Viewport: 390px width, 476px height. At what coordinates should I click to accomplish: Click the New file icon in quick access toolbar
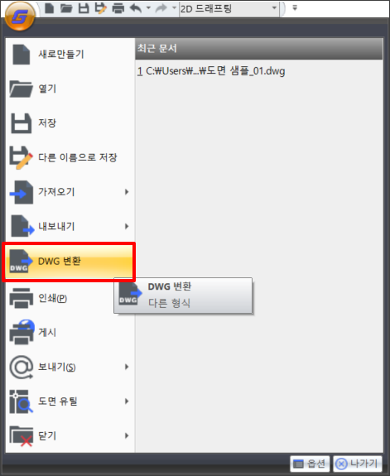click(x=49, y=8)
